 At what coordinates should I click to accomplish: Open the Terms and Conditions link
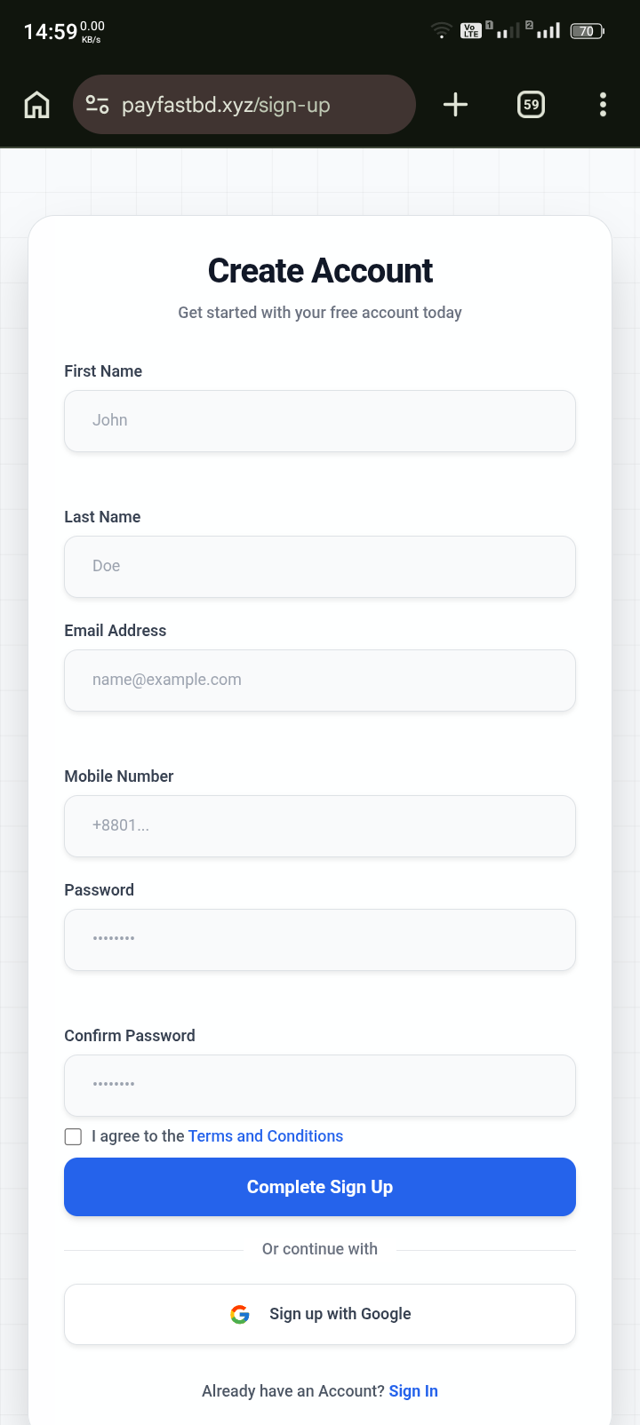tap(265, 1136)
